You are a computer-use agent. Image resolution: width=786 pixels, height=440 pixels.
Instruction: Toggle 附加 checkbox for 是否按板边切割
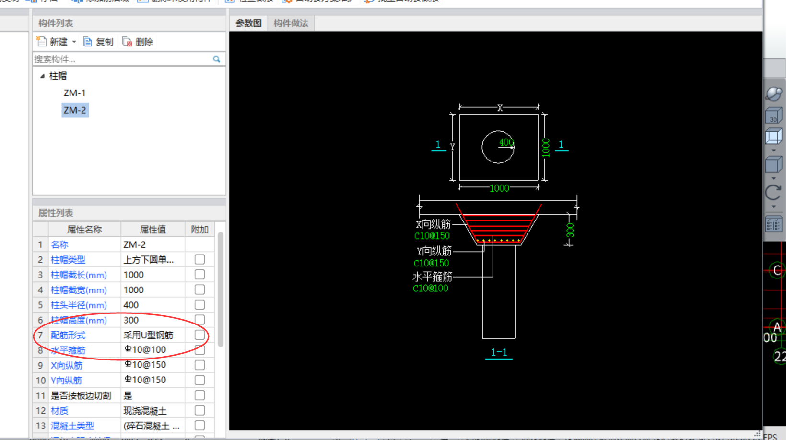click(x=199, y=395)
